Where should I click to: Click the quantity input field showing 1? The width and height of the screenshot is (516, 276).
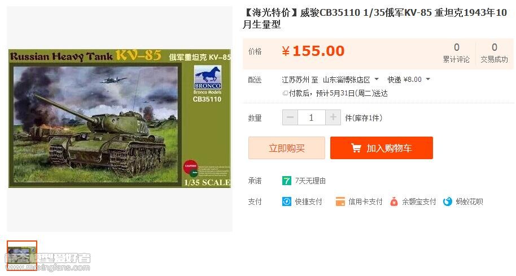311,117
